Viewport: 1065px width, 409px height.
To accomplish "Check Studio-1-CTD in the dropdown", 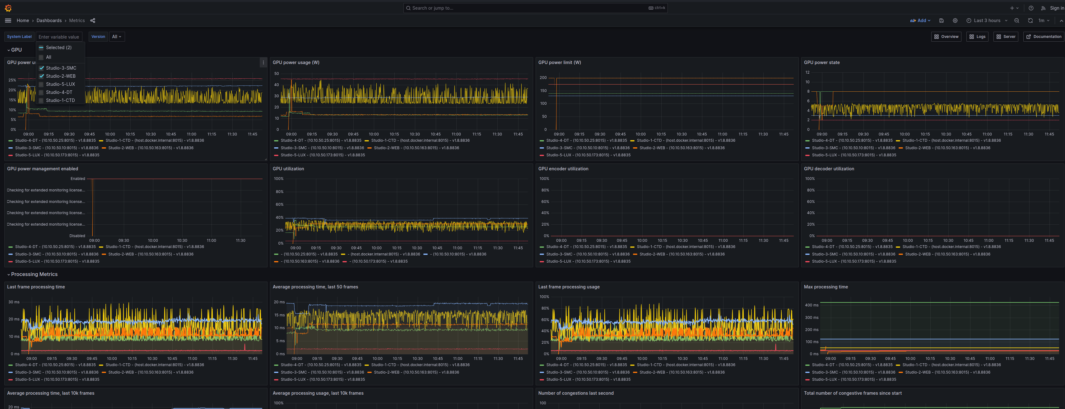I will 41,100.
